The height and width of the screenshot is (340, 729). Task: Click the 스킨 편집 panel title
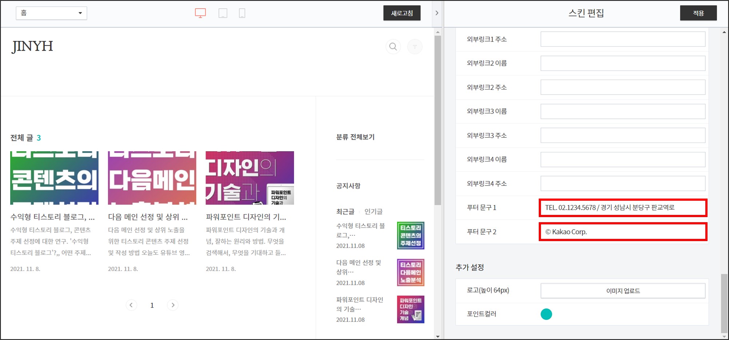(586, 13)
